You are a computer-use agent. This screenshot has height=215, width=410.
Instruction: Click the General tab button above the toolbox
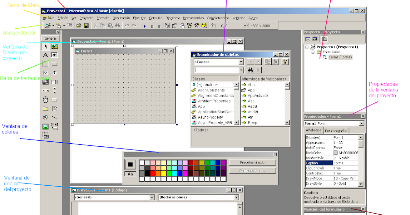click(51, 38)
